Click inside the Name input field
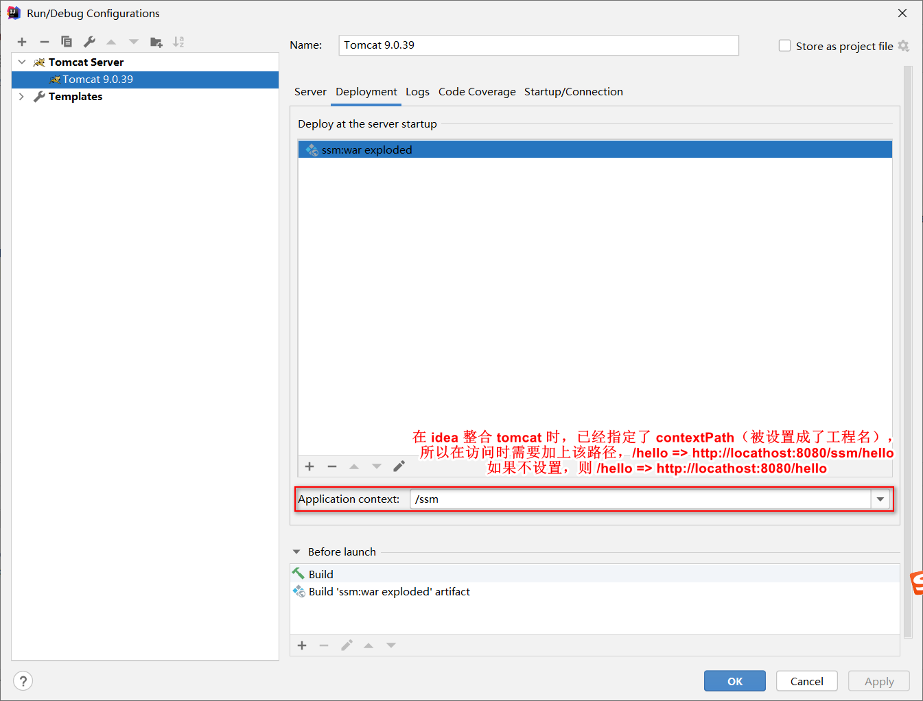 (x=539, y=45)
